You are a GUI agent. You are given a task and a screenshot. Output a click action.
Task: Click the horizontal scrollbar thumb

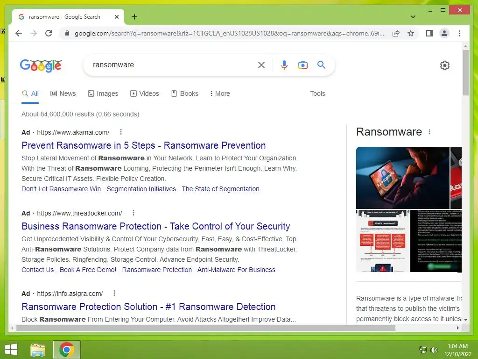206,328
